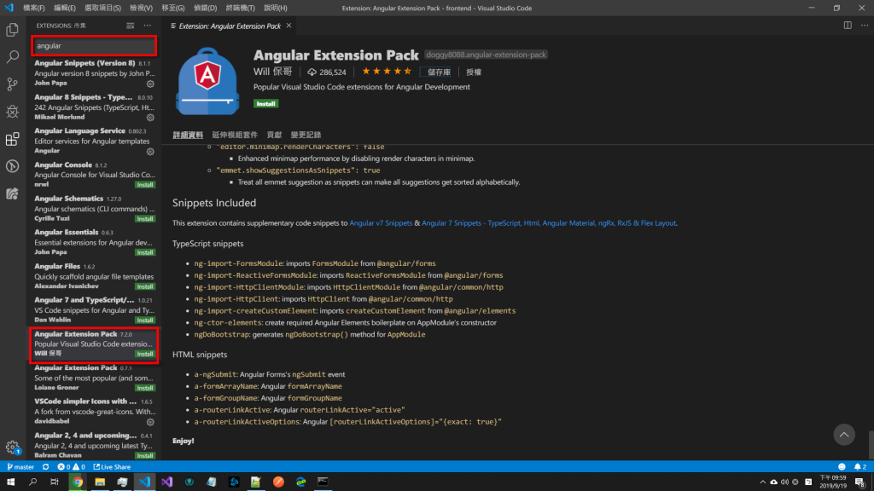Install Angular Essentials extension
This screenshot has width=874, height=491.
(x=145, y=252)
